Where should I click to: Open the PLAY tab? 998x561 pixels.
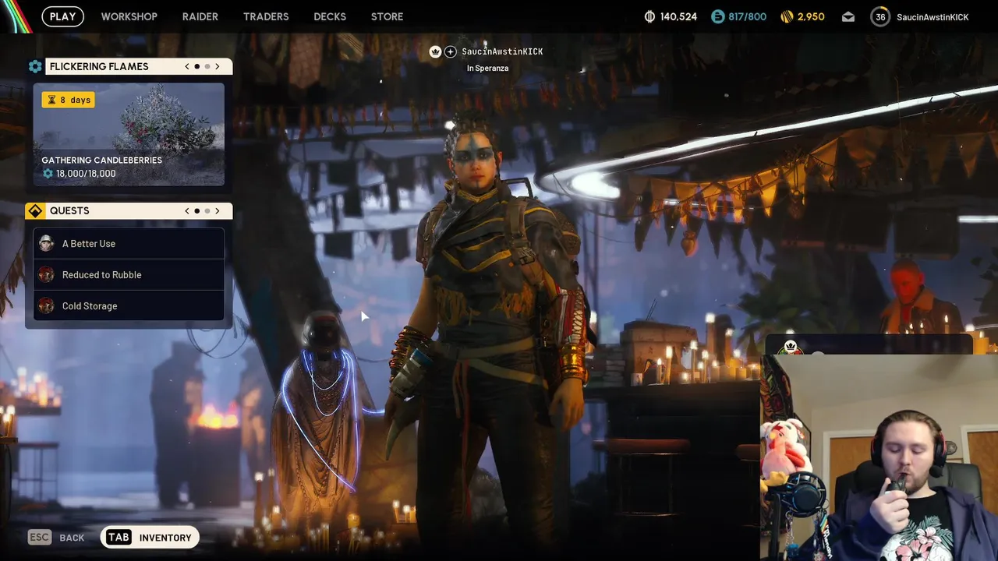click(62, 16)
